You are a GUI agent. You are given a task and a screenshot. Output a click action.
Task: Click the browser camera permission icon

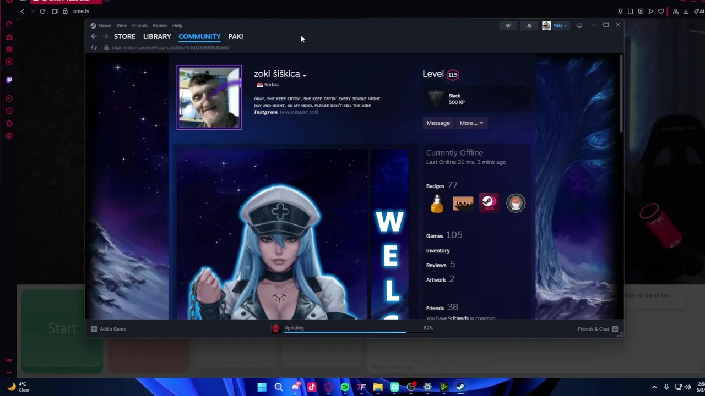[x=55, y=11]
